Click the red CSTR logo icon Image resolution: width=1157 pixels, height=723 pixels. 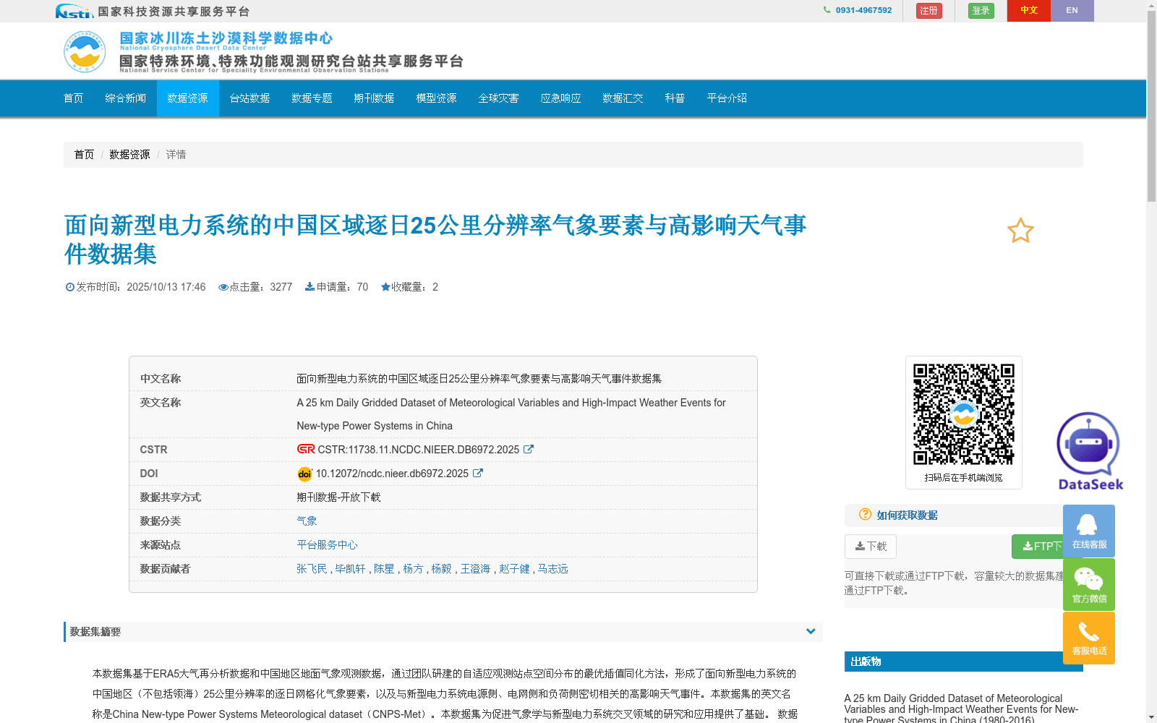[x=306, y=449]
